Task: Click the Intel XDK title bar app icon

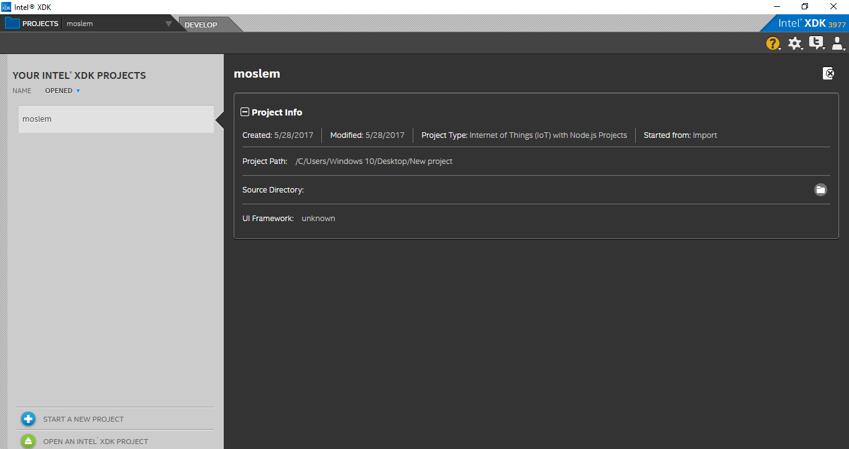Action: click(6, 7)
